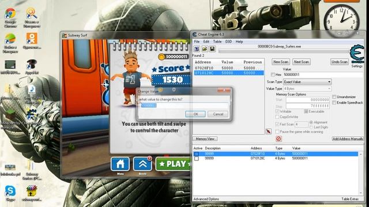Open the Scan Type dropdown
Viewport: 369px width, 207px height.
tap(307, 82)
